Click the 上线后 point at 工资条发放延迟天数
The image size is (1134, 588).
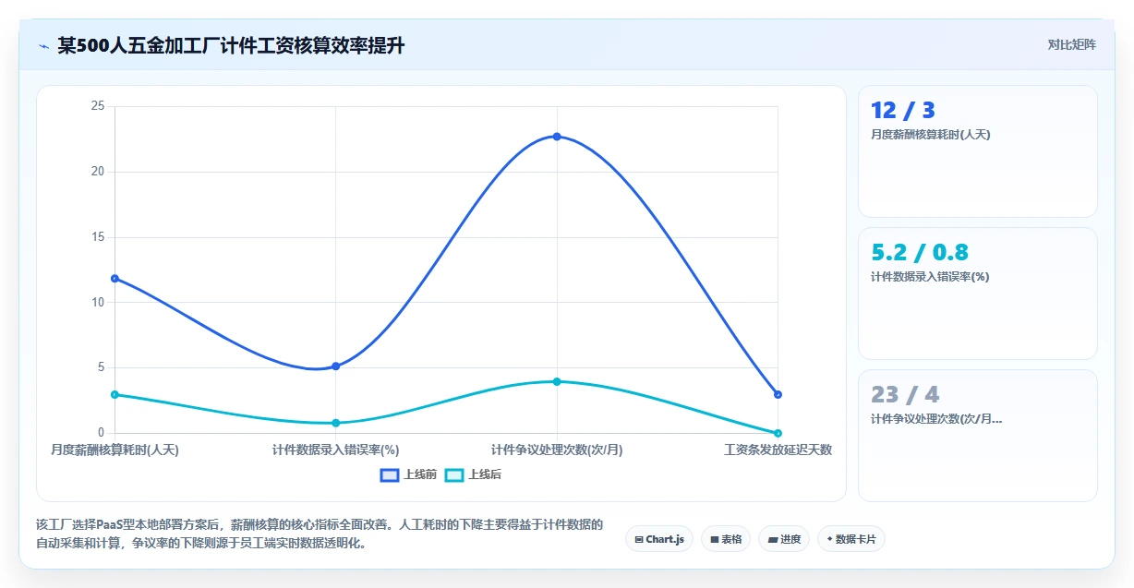click(778, 433)
